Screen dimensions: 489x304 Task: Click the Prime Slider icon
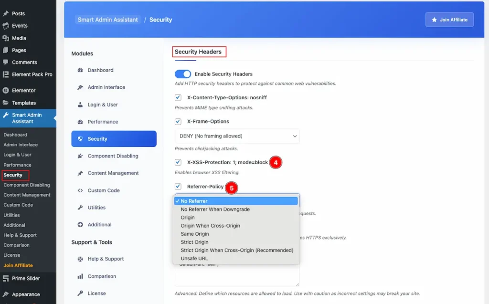click(x=6, y=278)
